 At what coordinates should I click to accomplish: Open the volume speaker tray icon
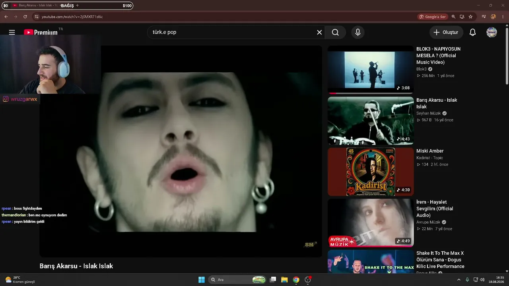pos(482,280)
